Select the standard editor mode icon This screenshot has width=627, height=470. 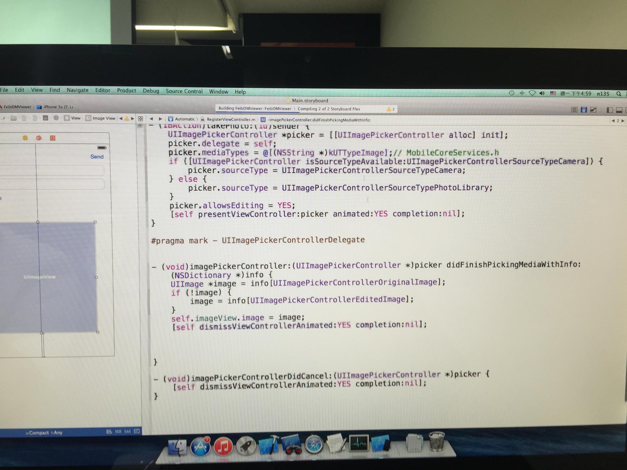574,110
